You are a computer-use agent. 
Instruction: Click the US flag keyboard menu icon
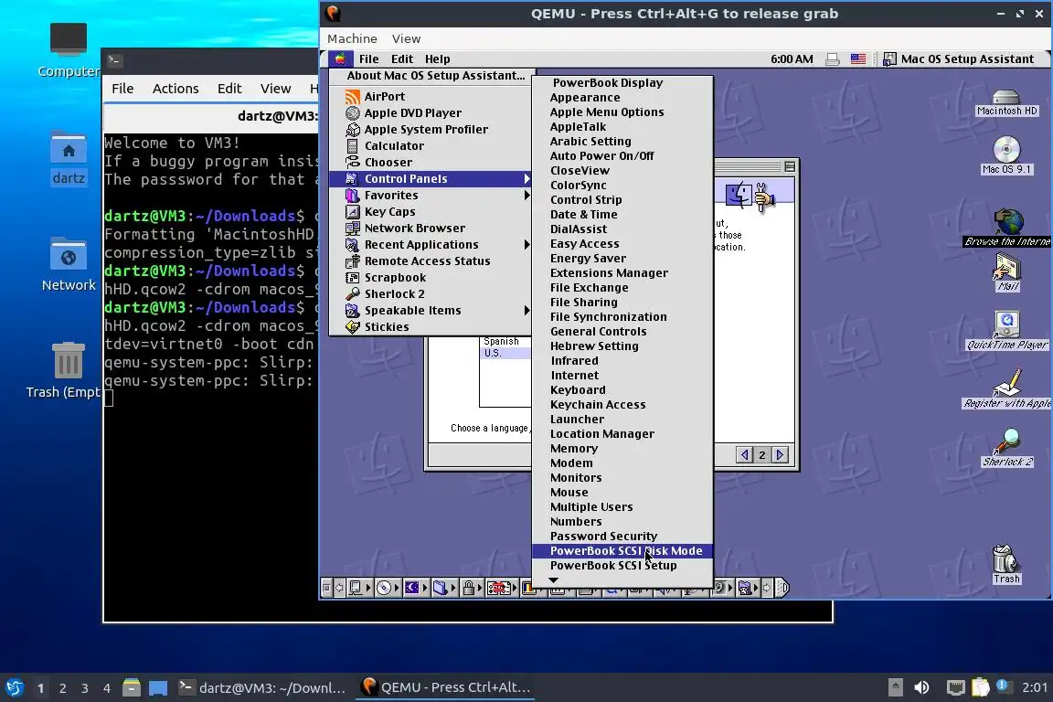[x=858, y=59]
